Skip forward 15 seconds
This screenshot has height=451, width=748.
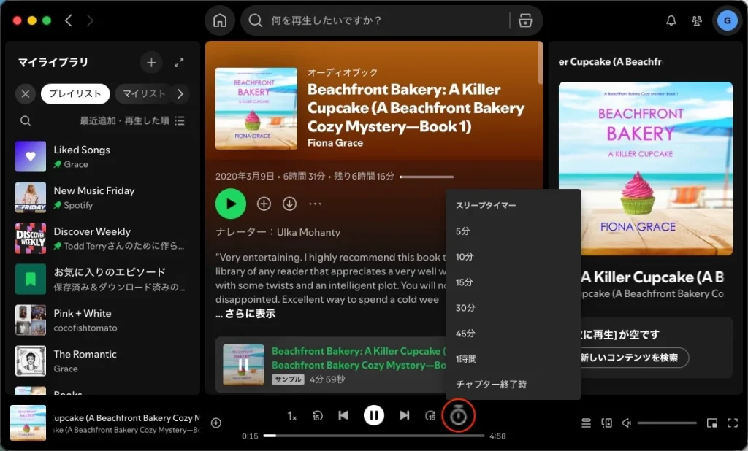(430, 416)
